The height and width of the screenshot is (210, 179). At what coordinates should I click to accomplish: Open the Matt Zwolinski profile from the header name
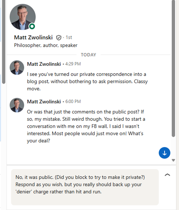(x=33, y=38)
